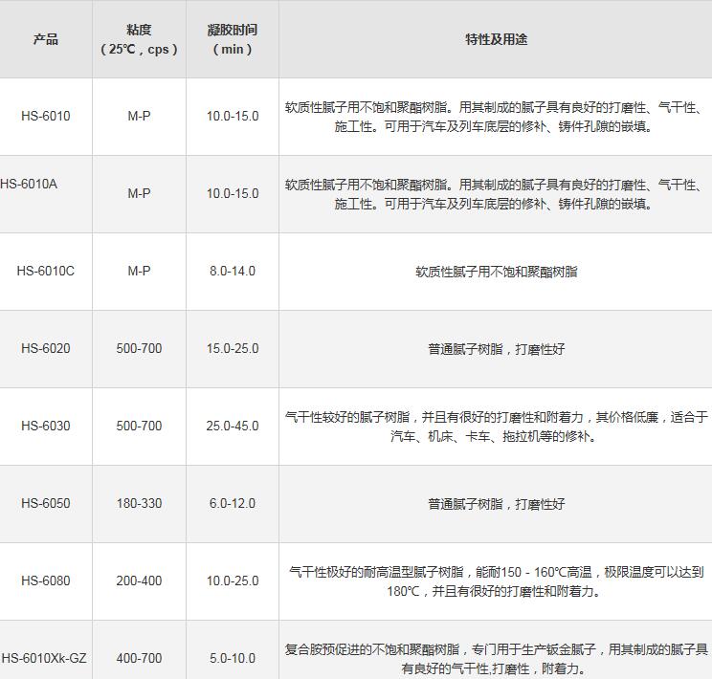Click the 产品 column header

[46, 39]
